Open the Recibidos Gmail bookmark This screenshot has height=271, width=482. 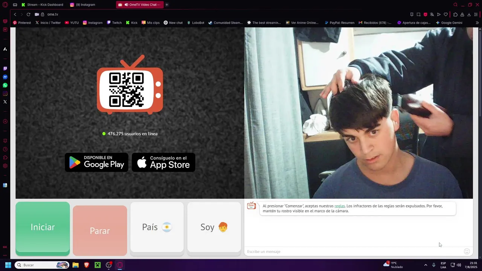pos(375,23)
